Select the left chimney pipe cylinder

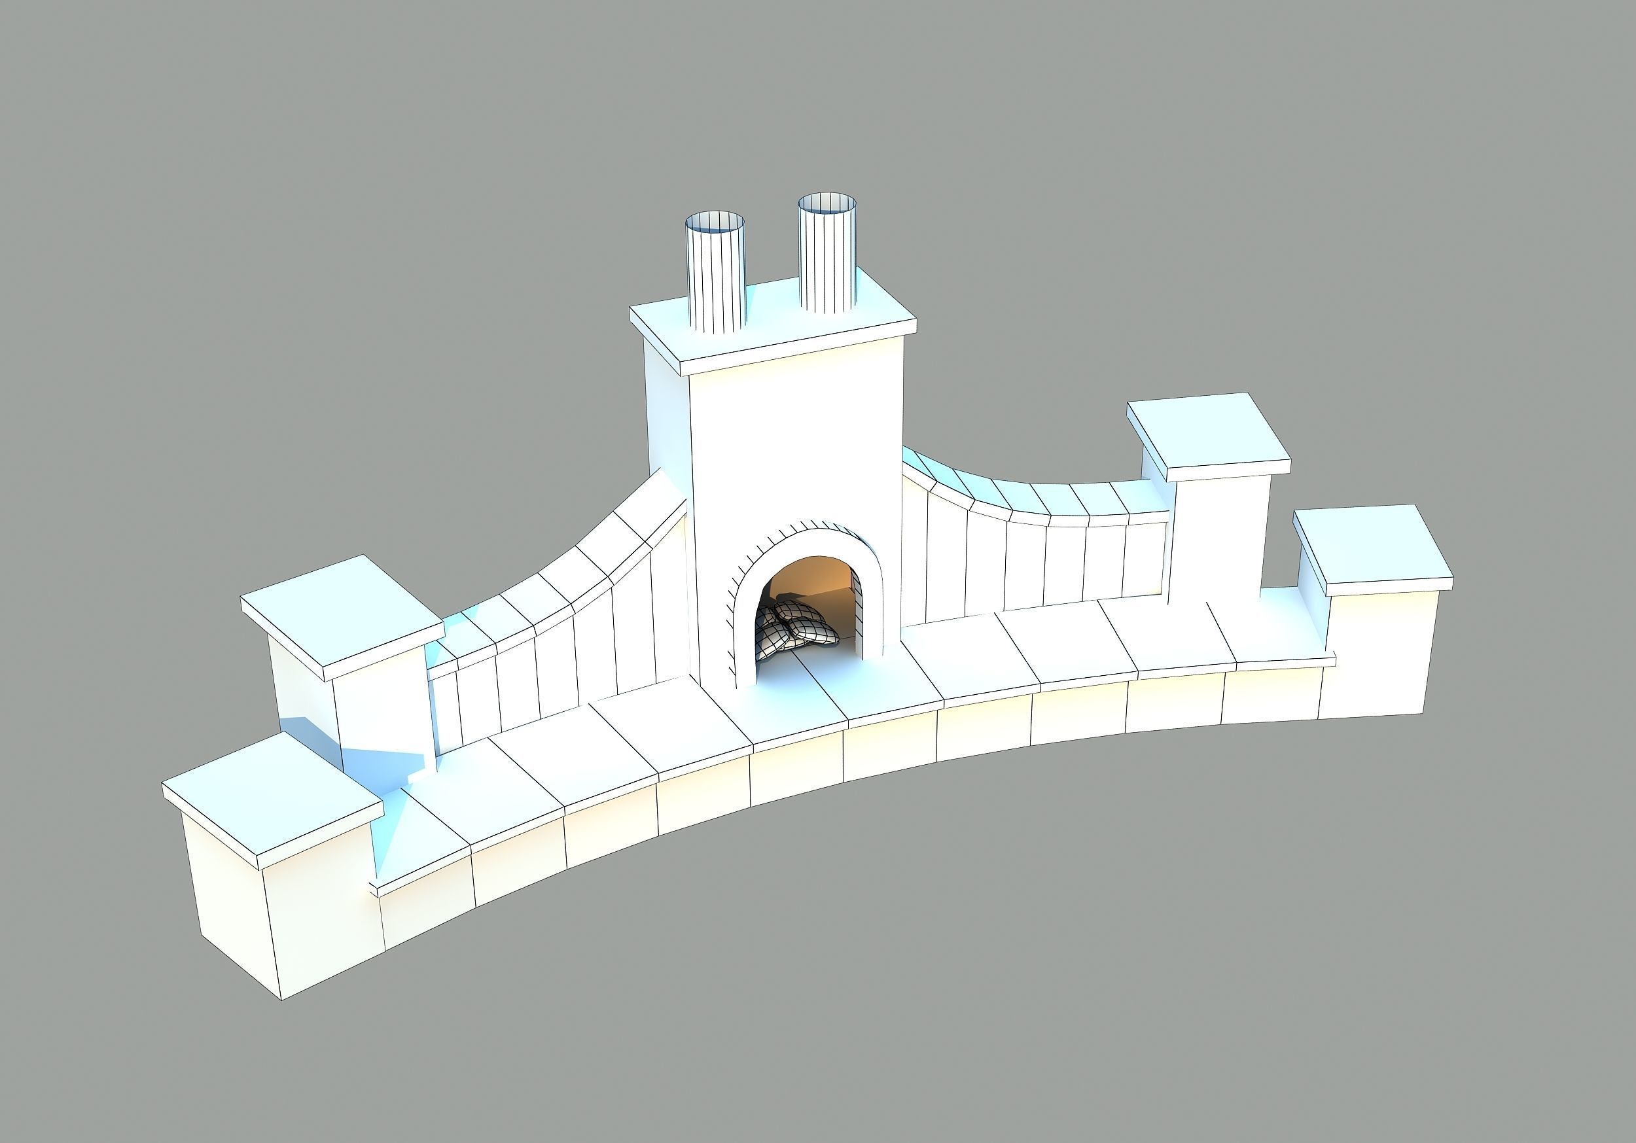(715, 272)
